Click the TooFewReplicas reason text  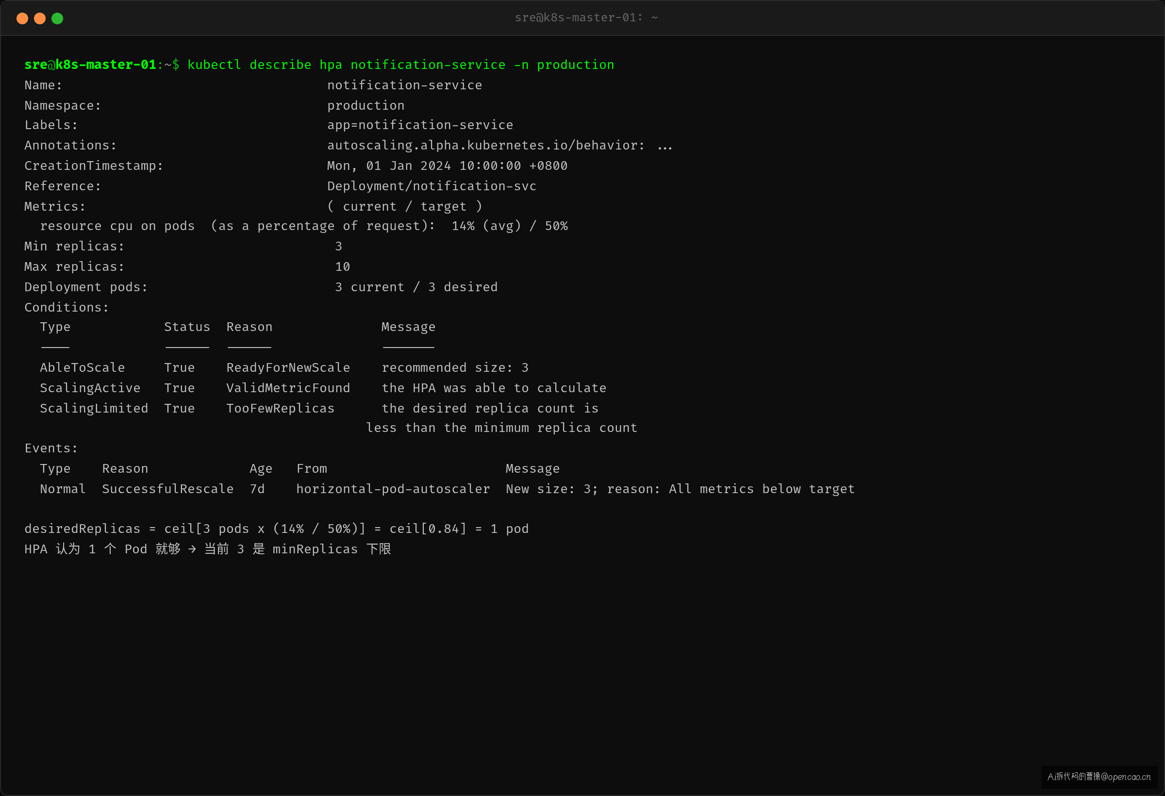click(x=280, y=409)
